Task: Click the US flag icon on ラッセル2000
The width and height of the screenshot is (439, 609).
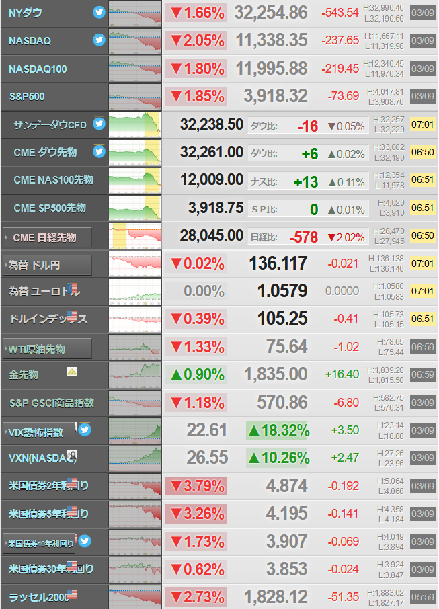Action: 72,594
